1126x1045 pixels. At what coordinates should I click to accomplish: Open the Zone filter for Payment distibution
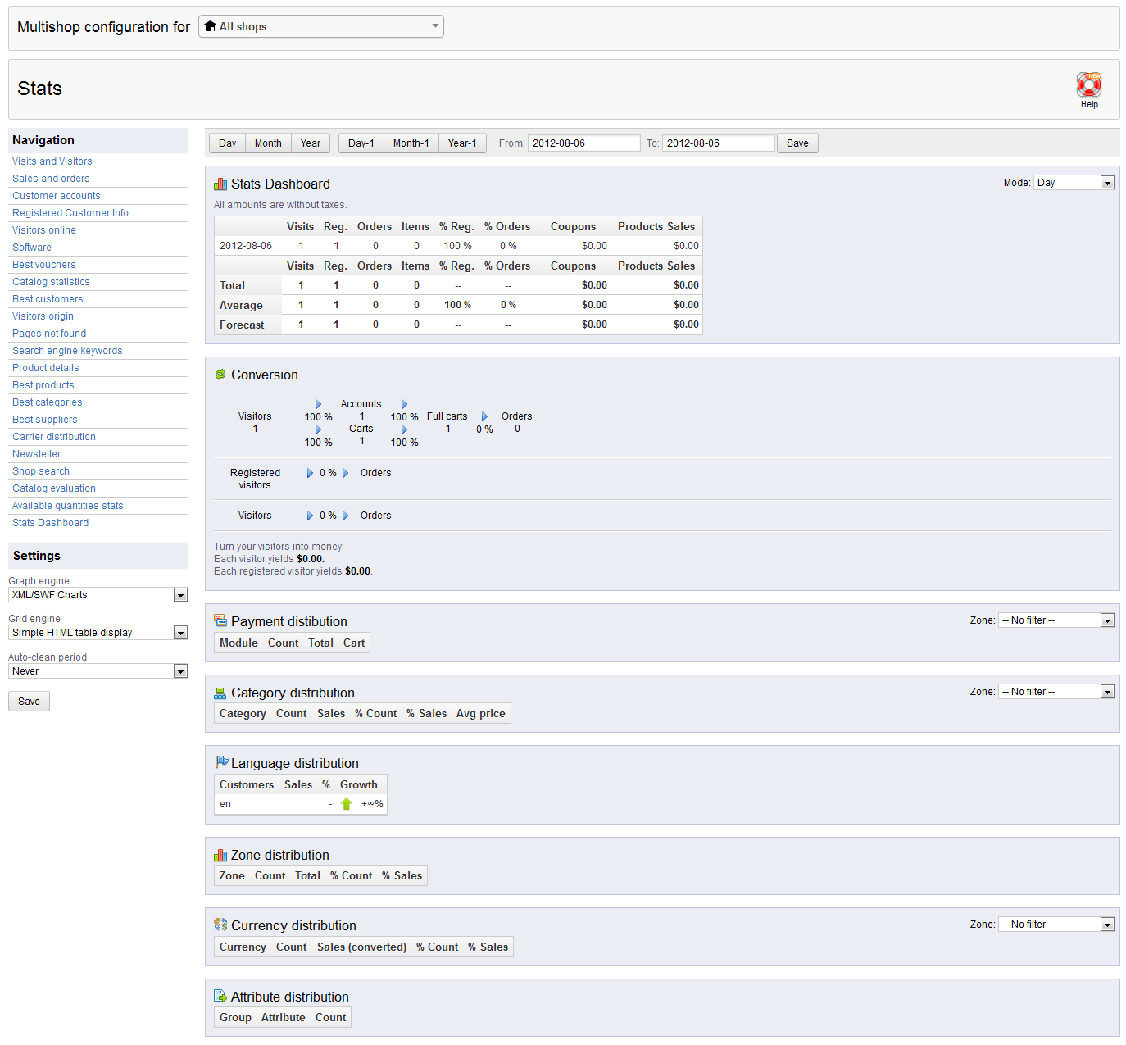coord(1056,620)
